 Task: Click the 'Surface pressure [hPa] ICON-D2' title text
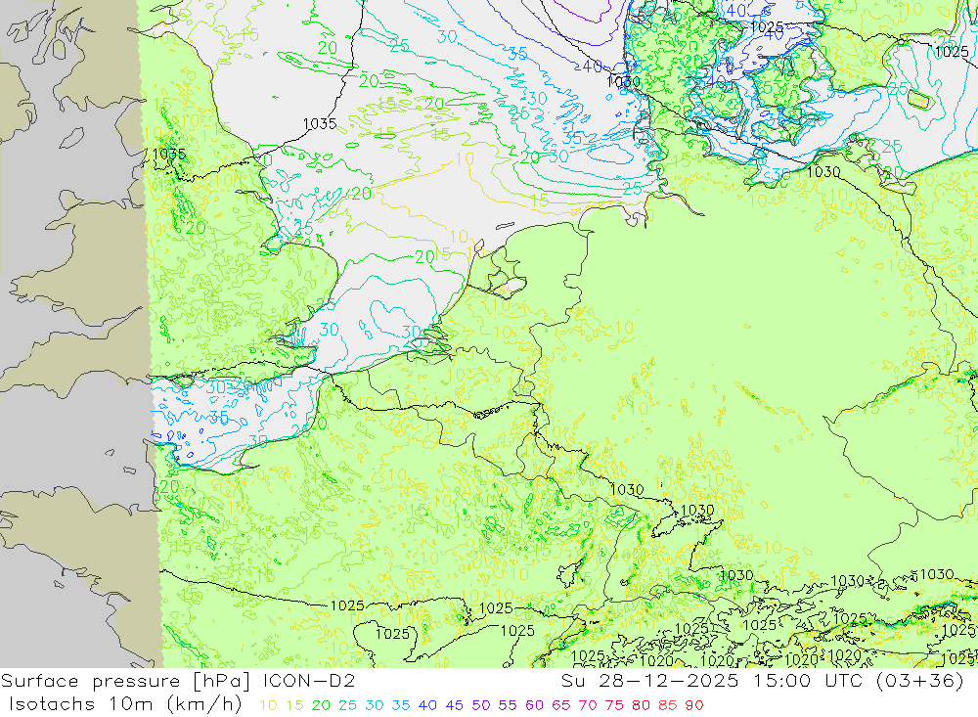point(178,681)
